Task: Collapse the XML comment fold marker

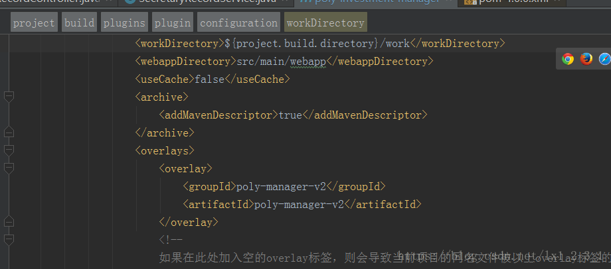Action: (x=9, y=239)
